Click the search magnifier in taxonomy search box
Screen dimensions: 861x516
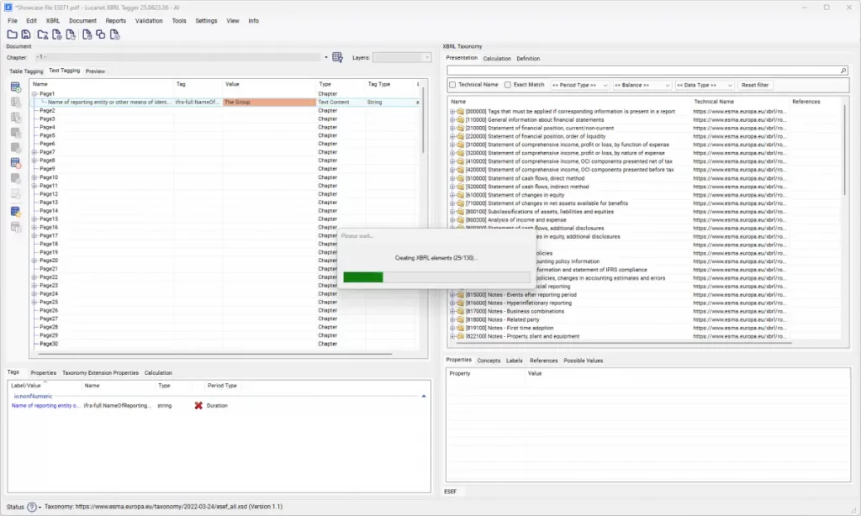(x=843, y=71)
